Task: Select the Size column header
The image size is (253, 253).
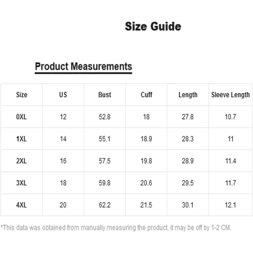Action: (22, 95)
